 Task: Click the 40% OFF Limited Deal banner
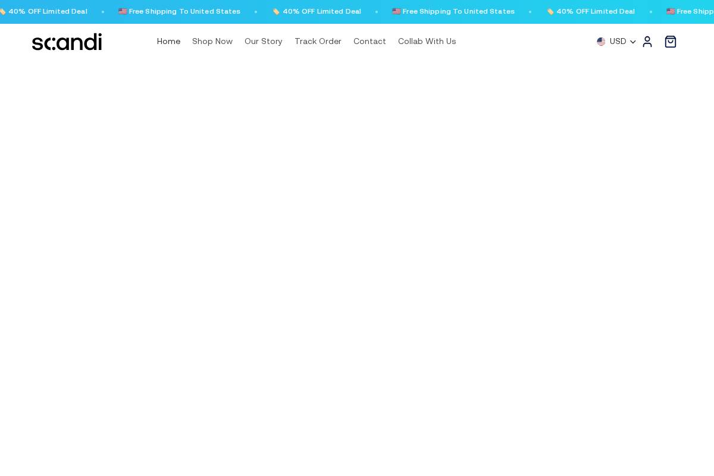(x=322, y=11)
